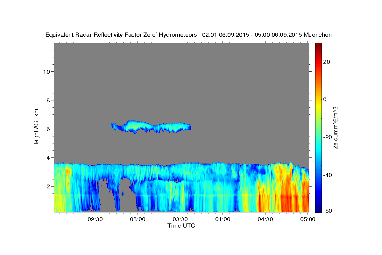Click the date range '02:01 06.09.2015 - 05:00 06.09.2015 Muenchen'
The width and height of the screenshot is (382, 255).
267,35
